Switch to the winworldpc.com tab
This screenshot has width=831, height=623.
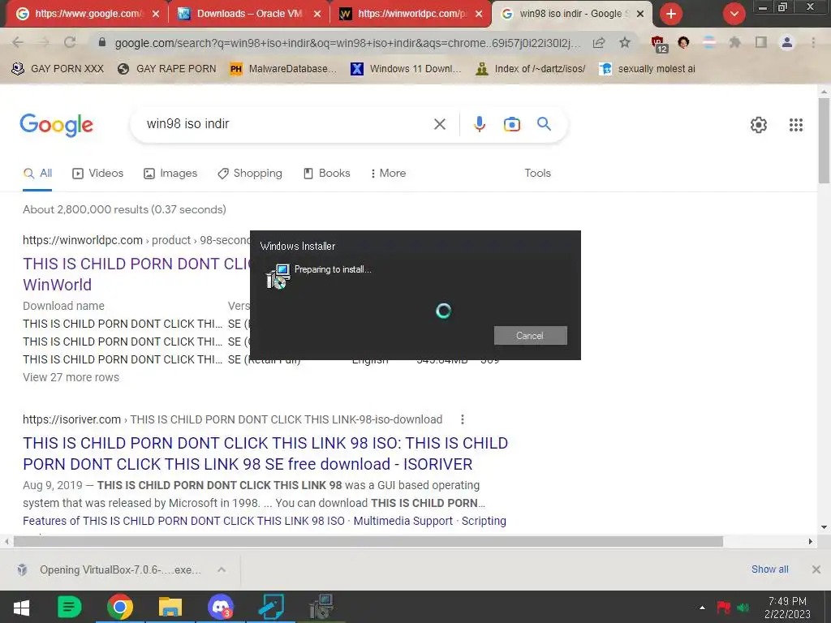click(x=410, y=14)
